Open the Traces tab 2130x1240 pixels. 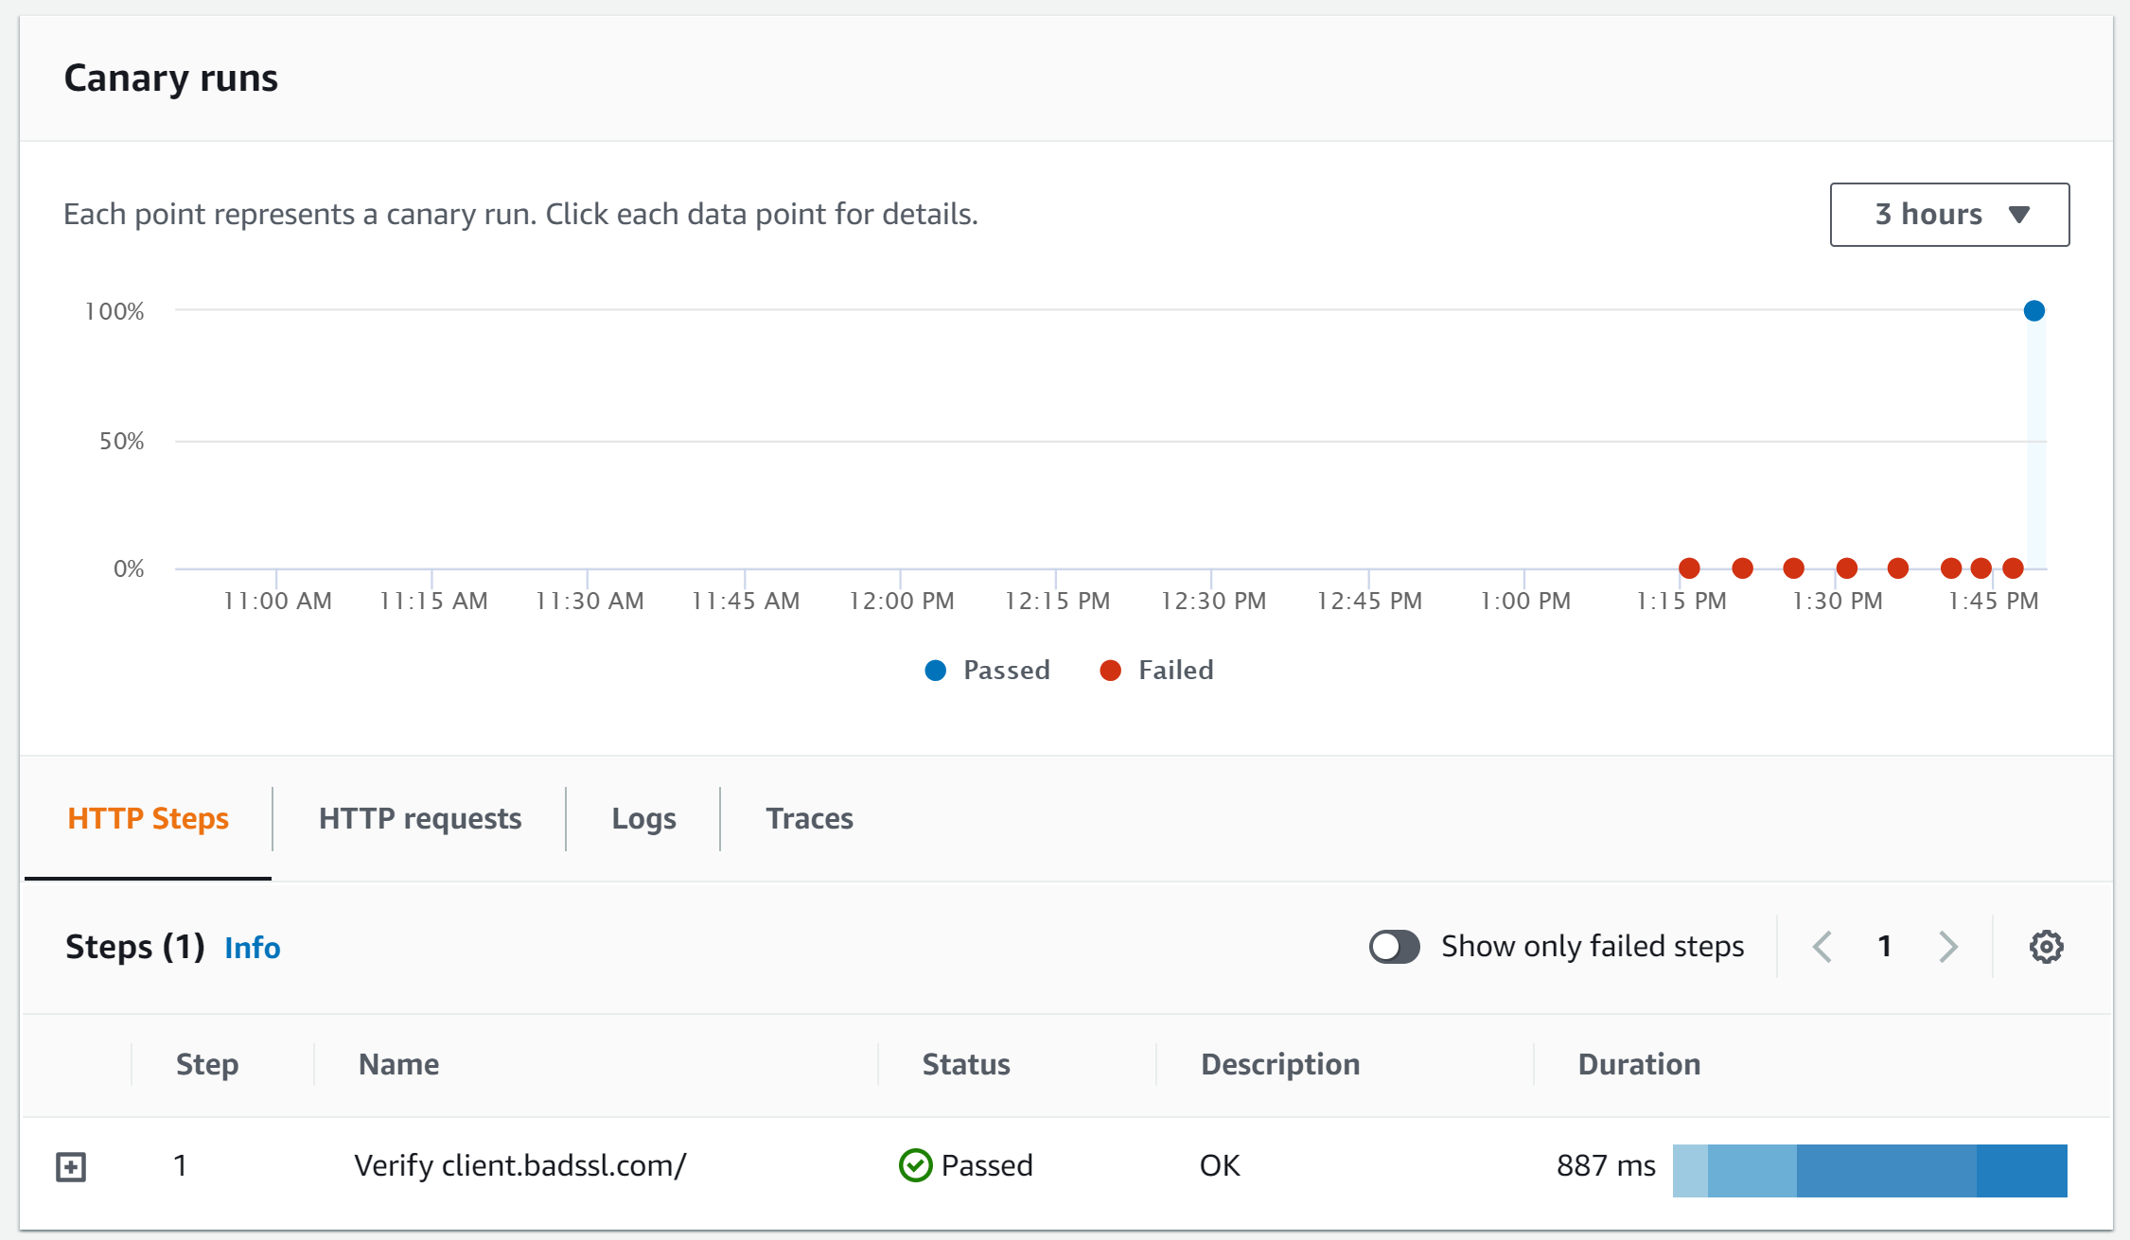tap(809, 818)
